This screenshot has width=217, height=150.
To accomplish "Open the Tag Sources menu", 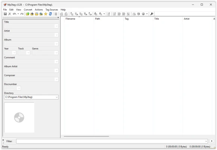I will 52,10.
